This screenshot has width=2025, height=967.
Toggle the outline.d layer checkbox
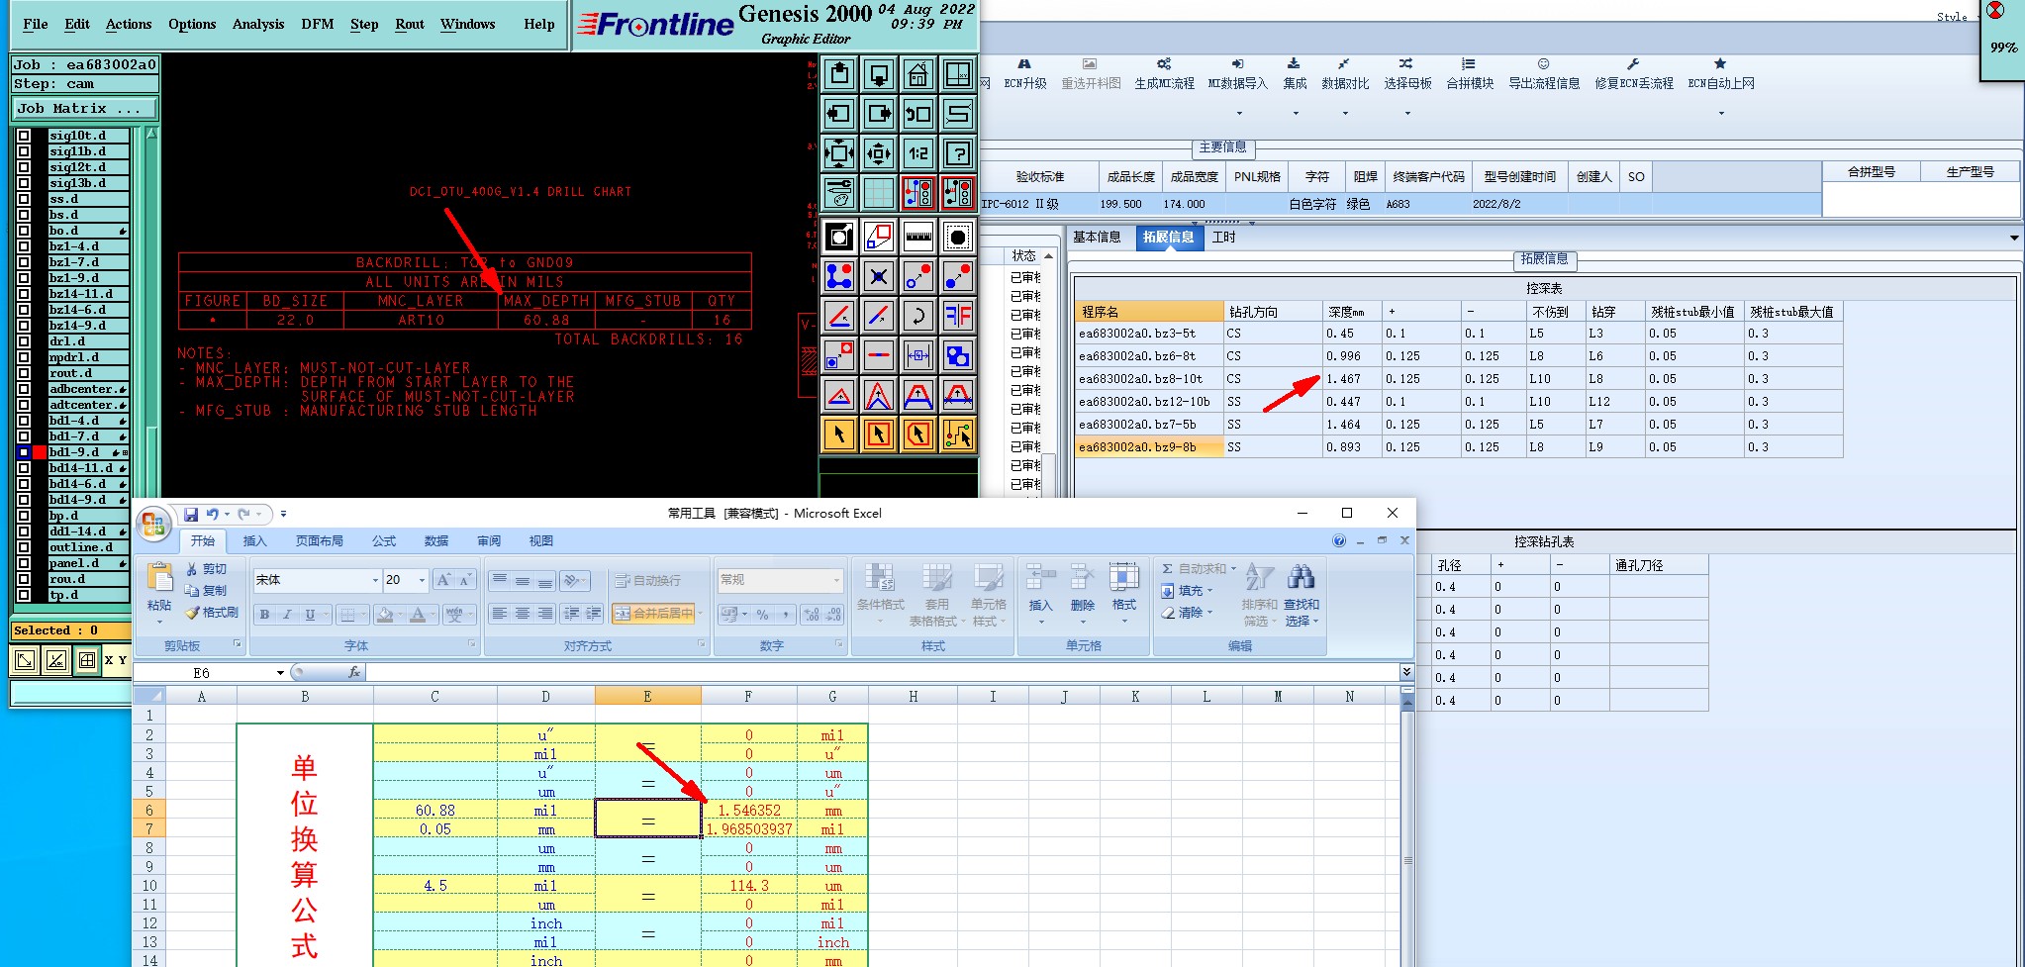tap(24, 547)
